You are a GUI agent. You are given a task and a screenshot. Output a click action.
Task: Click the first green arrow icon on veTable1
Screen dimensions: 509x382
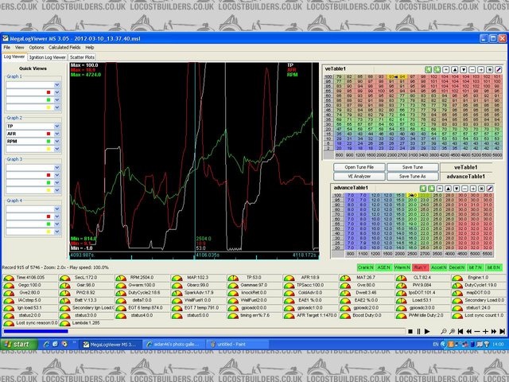tap(428, 70)
